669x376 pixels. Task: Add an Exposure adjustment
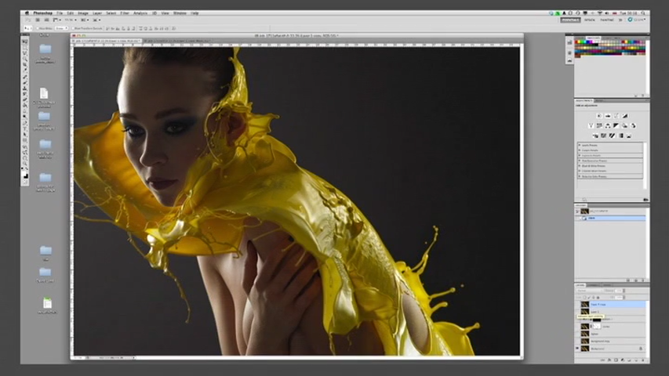pos(625,116)
